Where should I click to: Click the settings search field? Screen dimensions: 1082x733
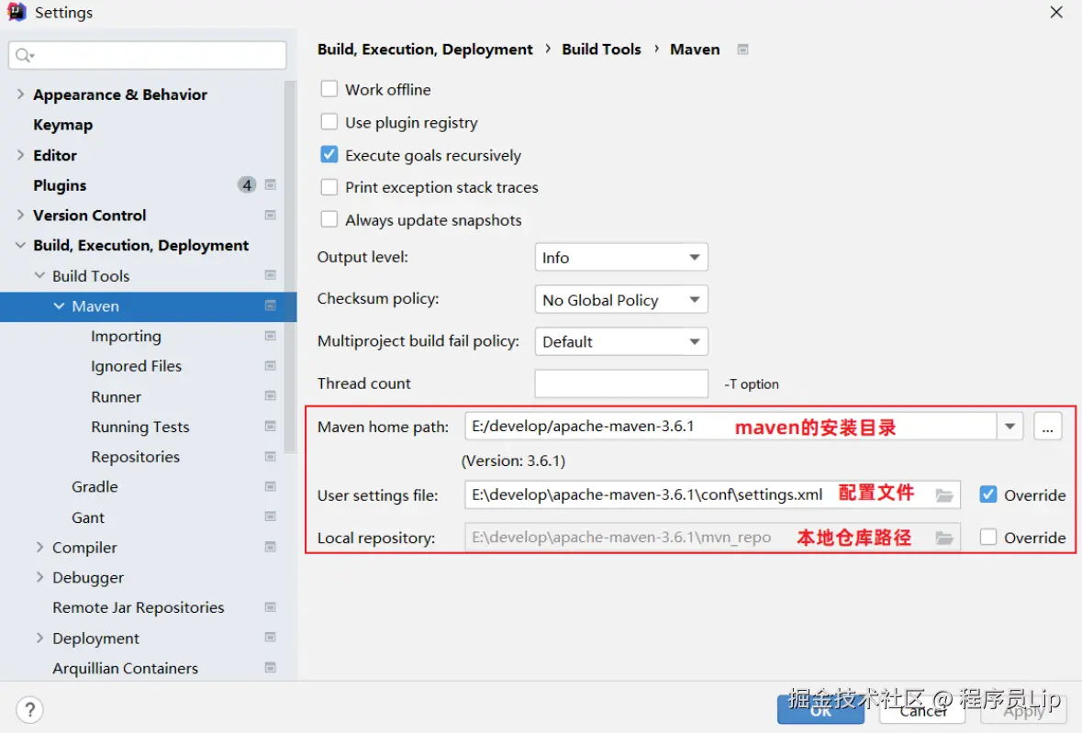click(148, 55)
